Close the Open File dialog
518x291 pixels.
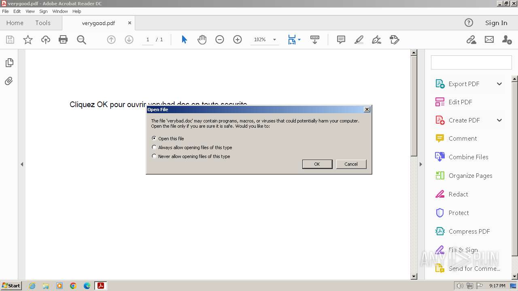pos(367,110)
